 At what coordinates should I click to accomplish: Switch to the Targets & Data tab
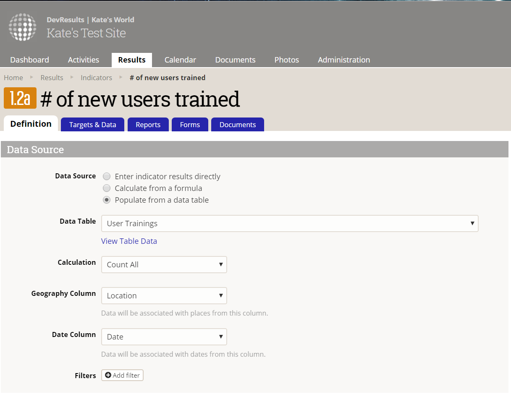93,125
